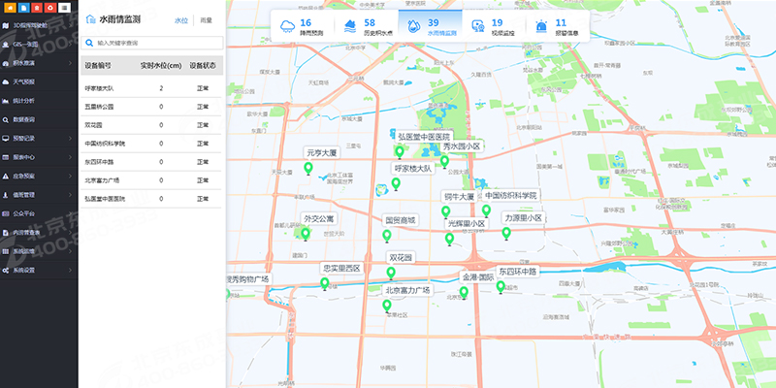This screenshot has width=776, height=388.
Task: Select the 东四环中路 green map pin
Action: coord(501,287)
